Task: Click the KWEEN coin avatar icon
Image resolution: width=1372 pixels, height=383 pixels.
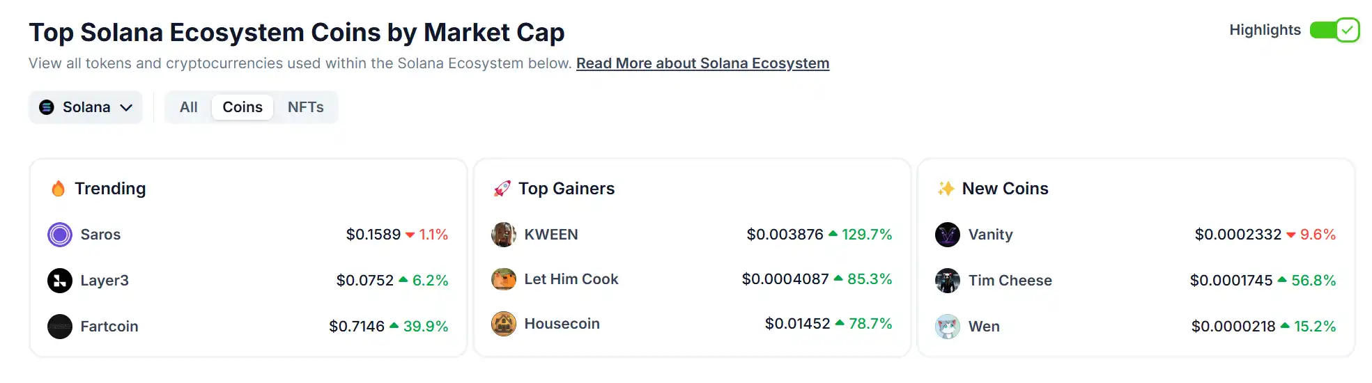Action: tap(503, 235)
